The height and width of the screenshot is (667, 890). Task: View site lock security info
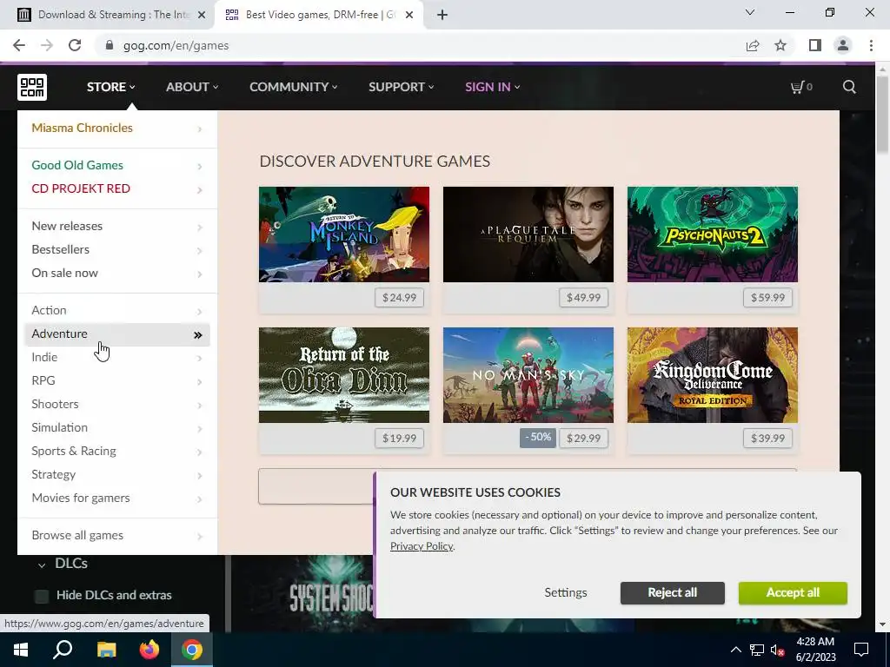point(110,45)
